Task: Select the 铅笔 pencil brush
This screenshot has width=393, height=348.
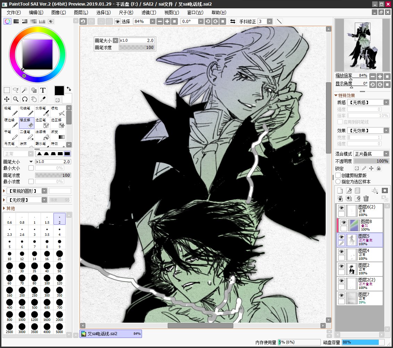Action: 11,111
